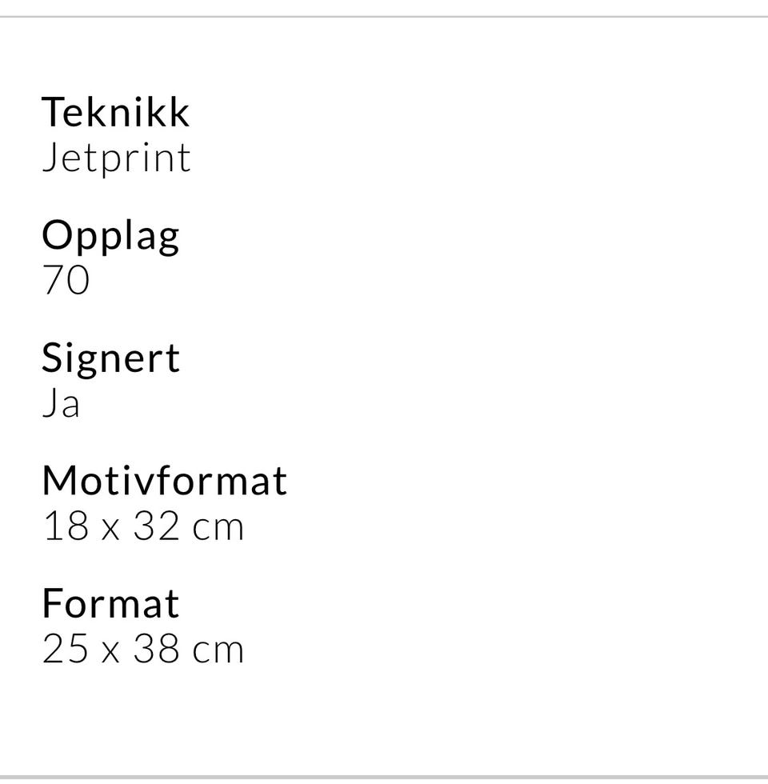Click the Format heading
The width and height of the screenshot is (768, 784).
110,603
